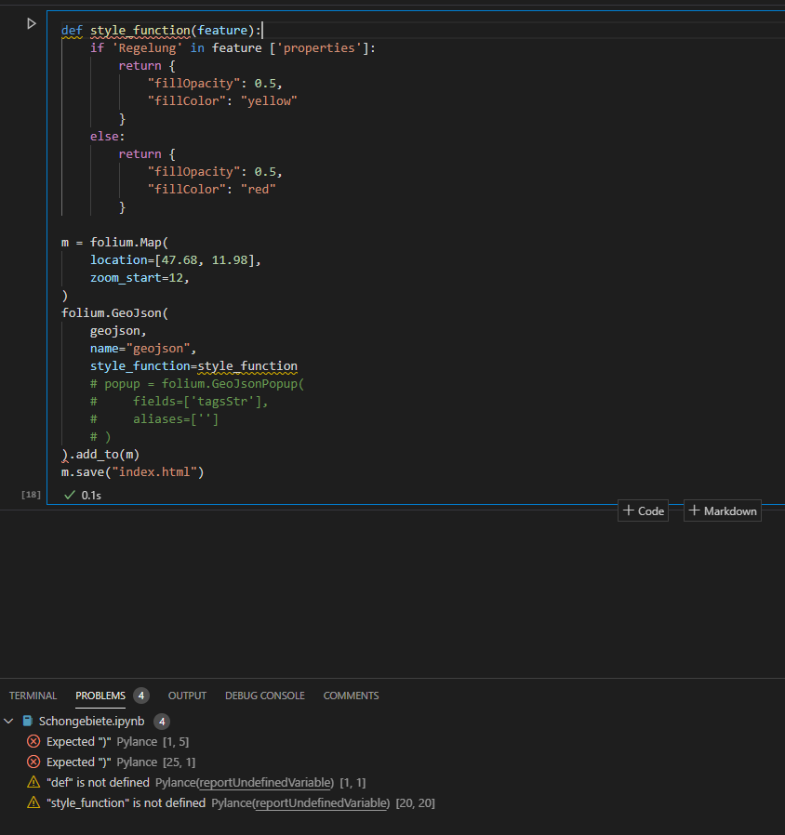Collapse the Schongebiete.ipynb problems group
785x835 pixels.
pos(8,721)
